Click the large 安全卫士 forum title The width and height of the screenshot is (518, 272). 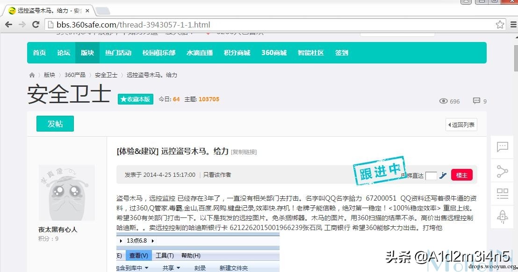click(69, 94)
